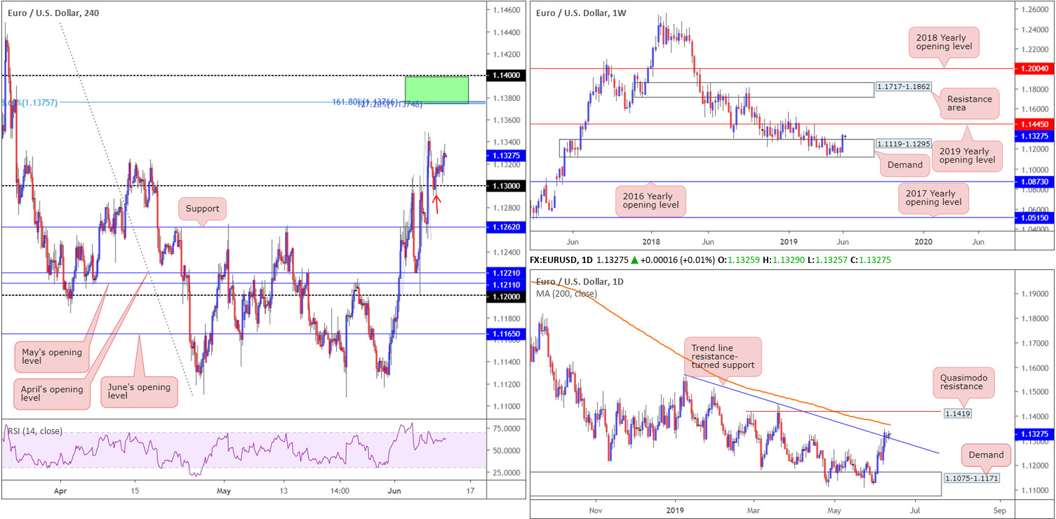Click '2018' on the weekly time axis
The width and height of the screenshot is (1056, 519).
coord(650,242)
